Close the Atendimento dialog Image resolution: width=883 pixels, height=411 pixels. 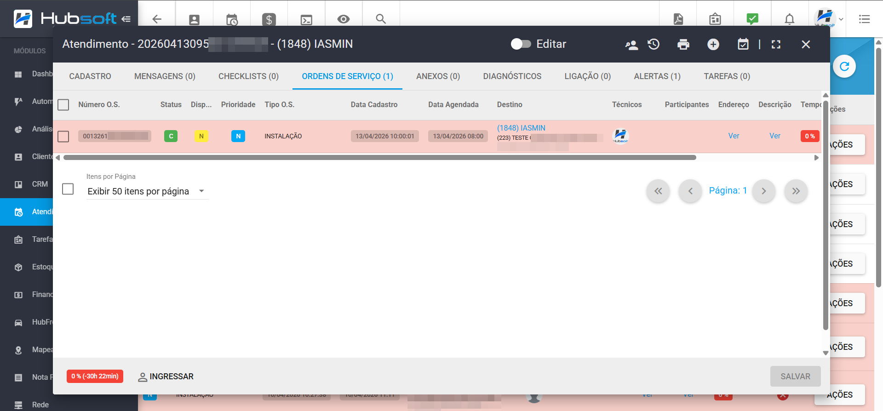[806, 44]
